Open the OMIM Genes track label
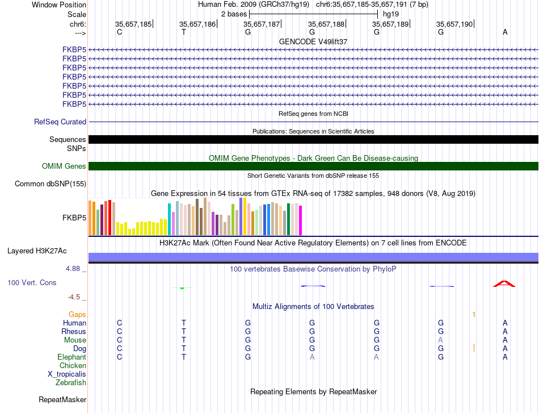 64,166
